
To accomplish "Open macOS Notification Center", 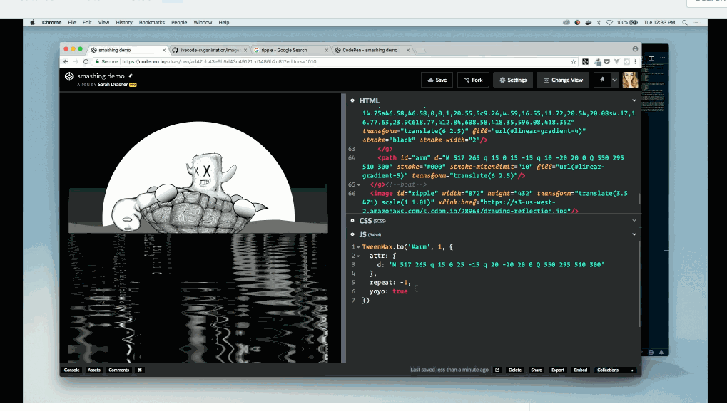I will tap(696, 22).
